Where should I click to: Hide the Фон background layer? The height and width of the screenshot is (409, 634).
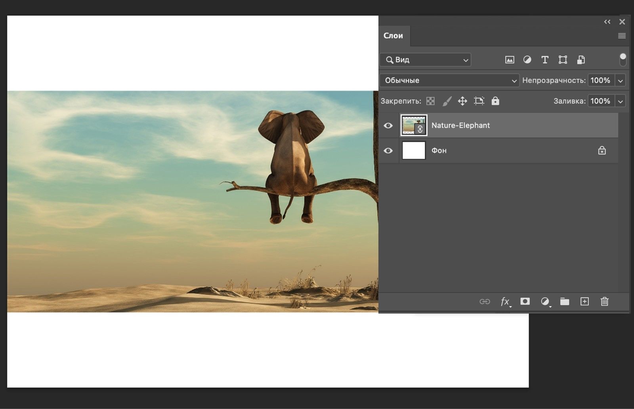[x=388, y=150]
